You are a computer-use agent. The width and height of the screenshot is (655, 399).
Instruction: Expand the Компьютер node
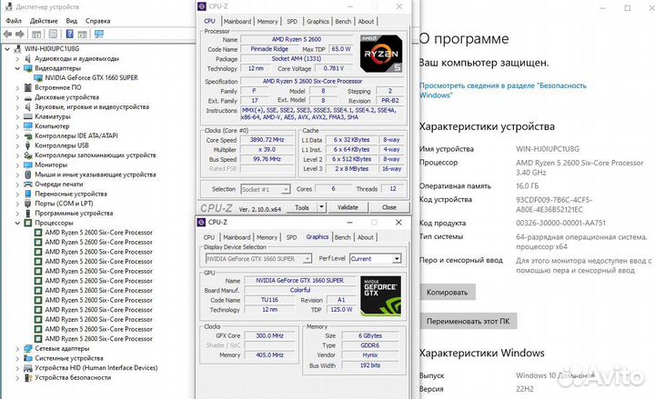coord(17,126)
